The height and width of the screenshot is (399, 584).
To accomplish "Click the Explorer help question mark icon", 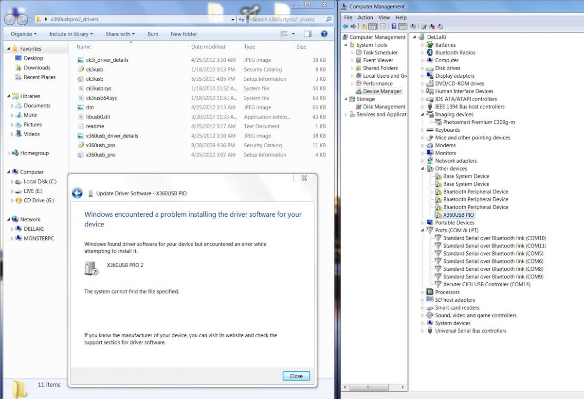I will click(324, 34).
